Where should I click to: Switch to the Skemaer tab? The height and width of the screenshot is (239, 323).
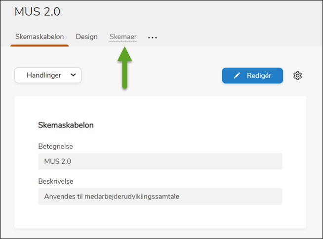click(x=123, y=37)
